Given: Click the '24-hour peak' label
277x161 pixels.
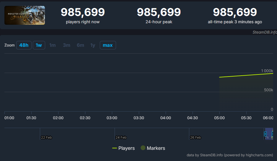Looking at the screenshot, I should [x=159, y=22].
